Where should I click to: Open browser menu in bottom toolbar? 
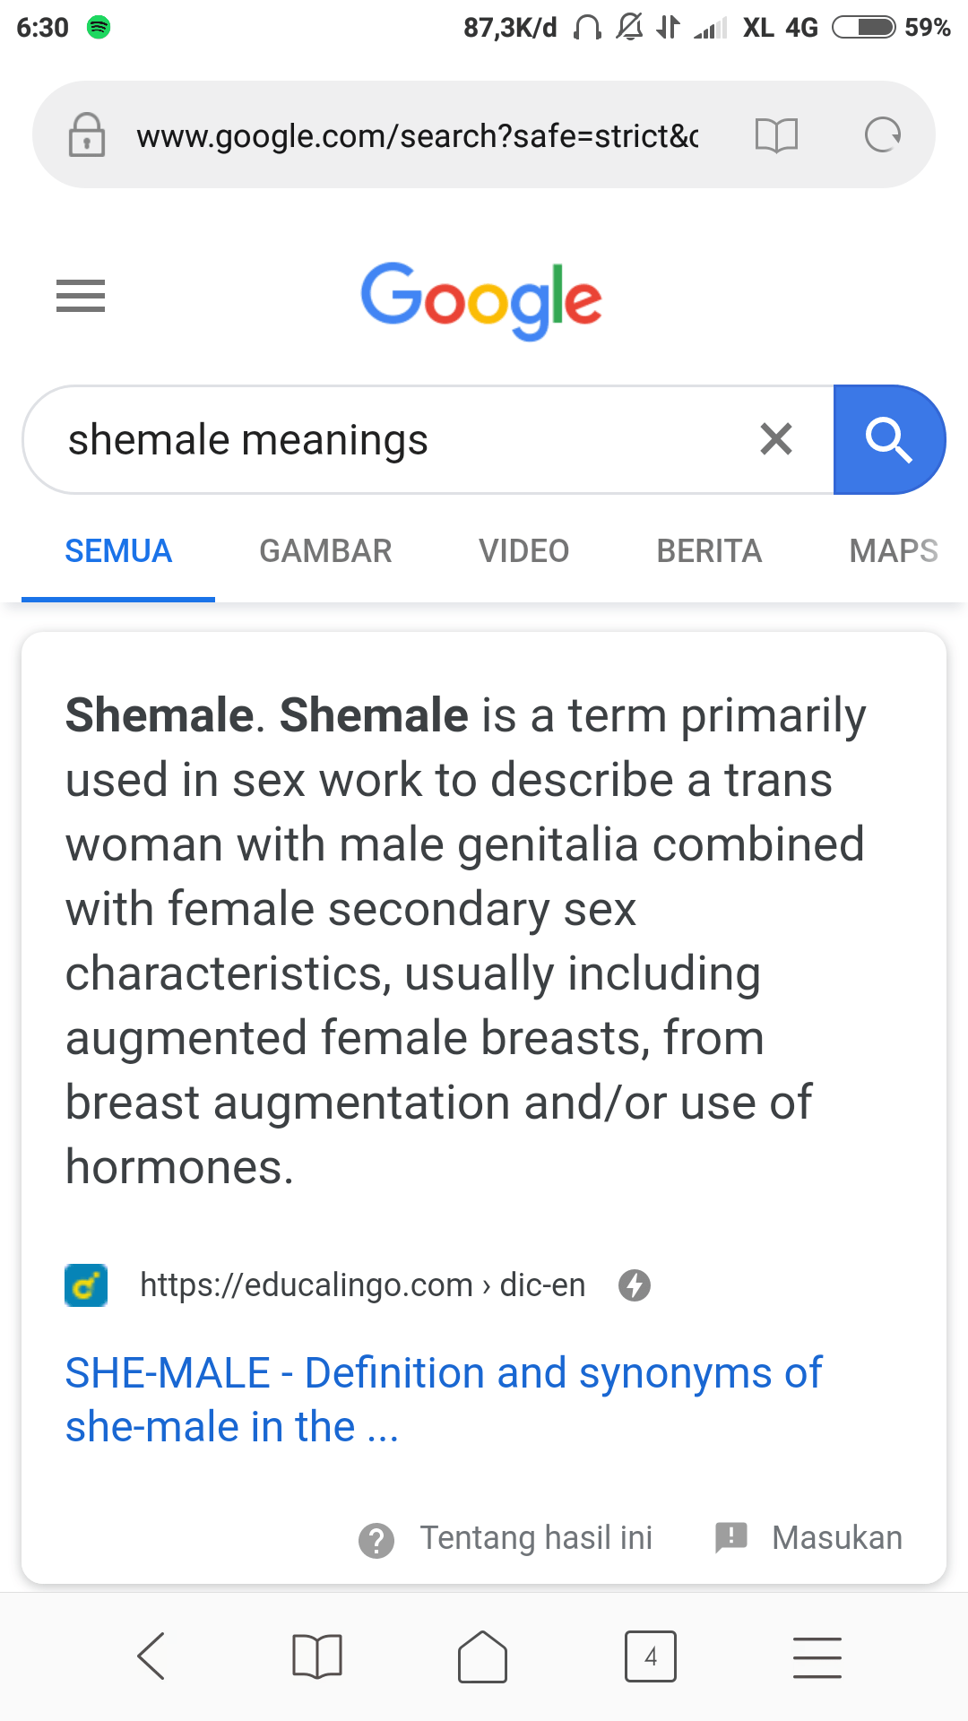pyautogui.click(x=817, y=1656)
